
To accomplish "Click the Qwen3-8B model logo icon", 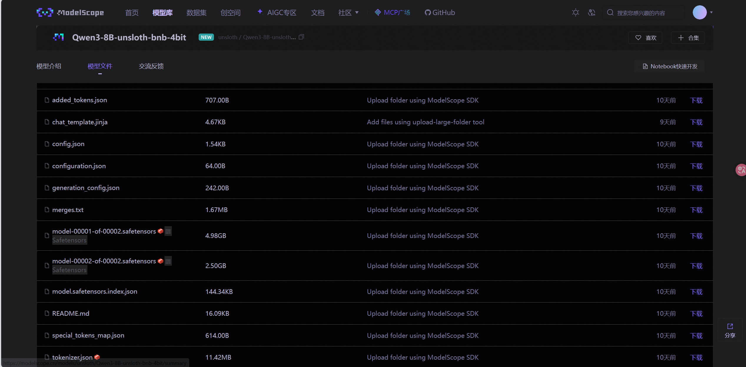I will 58,37.
